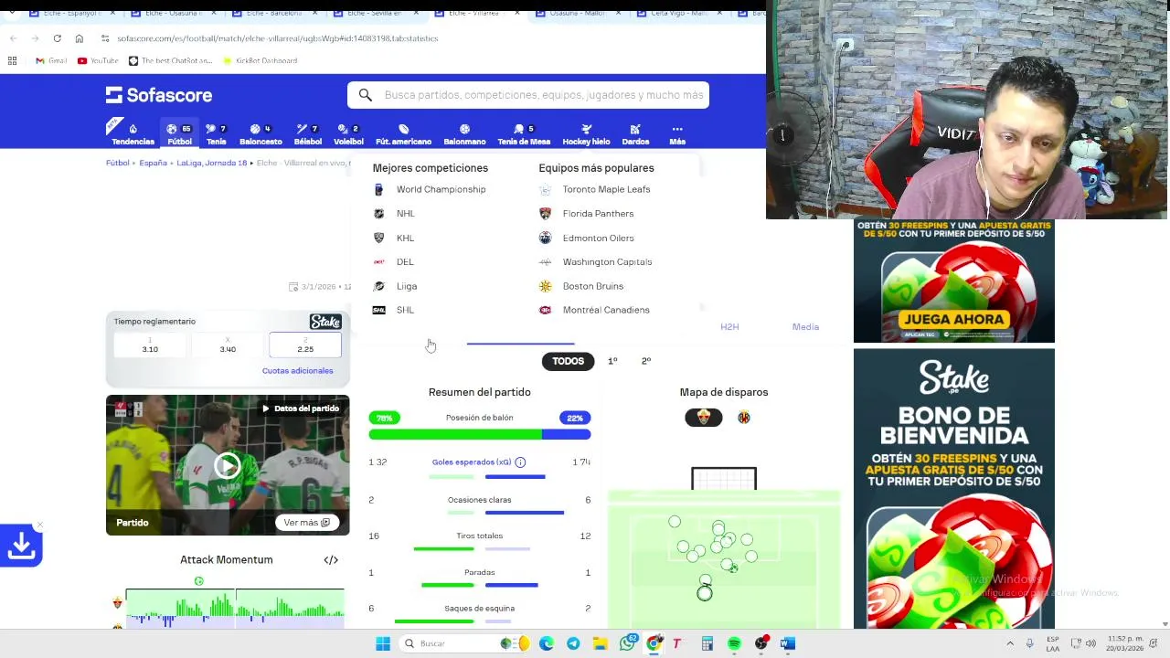Select the Fútbol sport icon
This screenshot has height=658, width=1170.
click(179, 134)
